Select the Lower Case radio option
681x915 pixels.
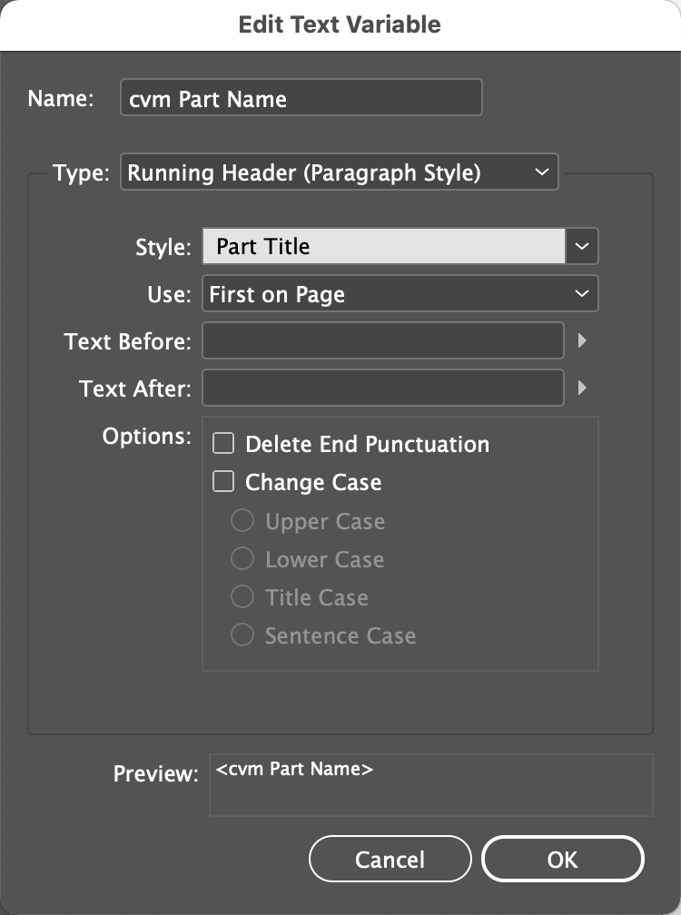tap(242, 559)
